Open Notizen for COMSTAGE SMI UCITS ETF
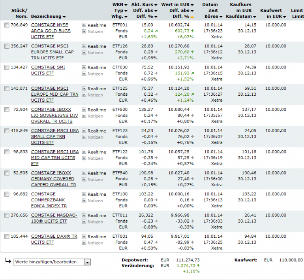Image resolution: width=304 pixels, height=280 pixels. coord(93,74)
